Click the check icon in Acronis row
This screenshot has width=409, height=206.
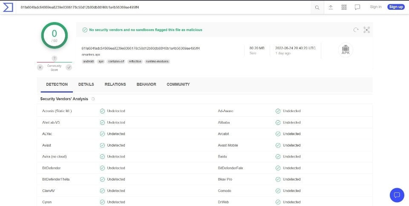pyautogui.click(x=102, y=111)
